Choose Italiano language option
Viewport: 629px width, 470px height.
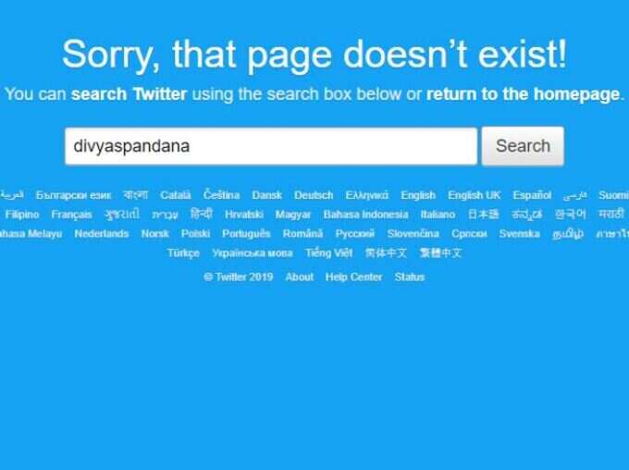[x=438, y=215]
